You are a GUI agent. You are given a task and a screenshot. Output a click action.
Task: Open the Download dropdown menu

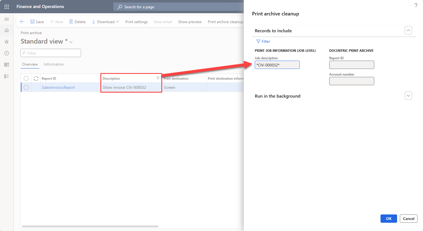point(106,22)
